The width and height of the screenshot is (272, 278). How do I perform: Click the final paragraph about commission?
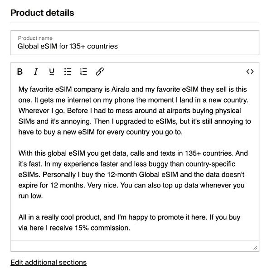pos(130,223)
